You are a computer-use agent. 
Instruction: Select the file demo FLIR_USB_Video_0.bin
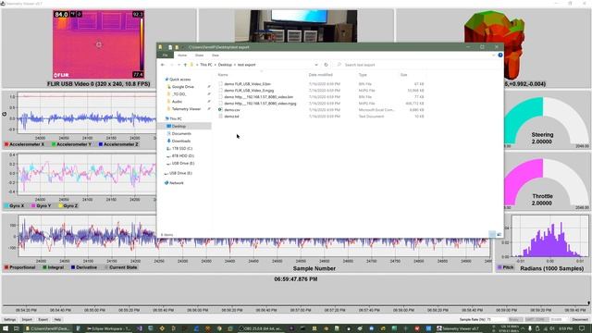pos(247,84)
